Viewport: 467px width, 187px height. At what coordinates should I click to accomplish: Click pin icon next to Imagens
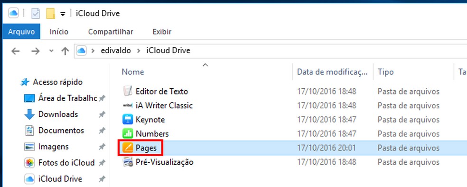102,147
